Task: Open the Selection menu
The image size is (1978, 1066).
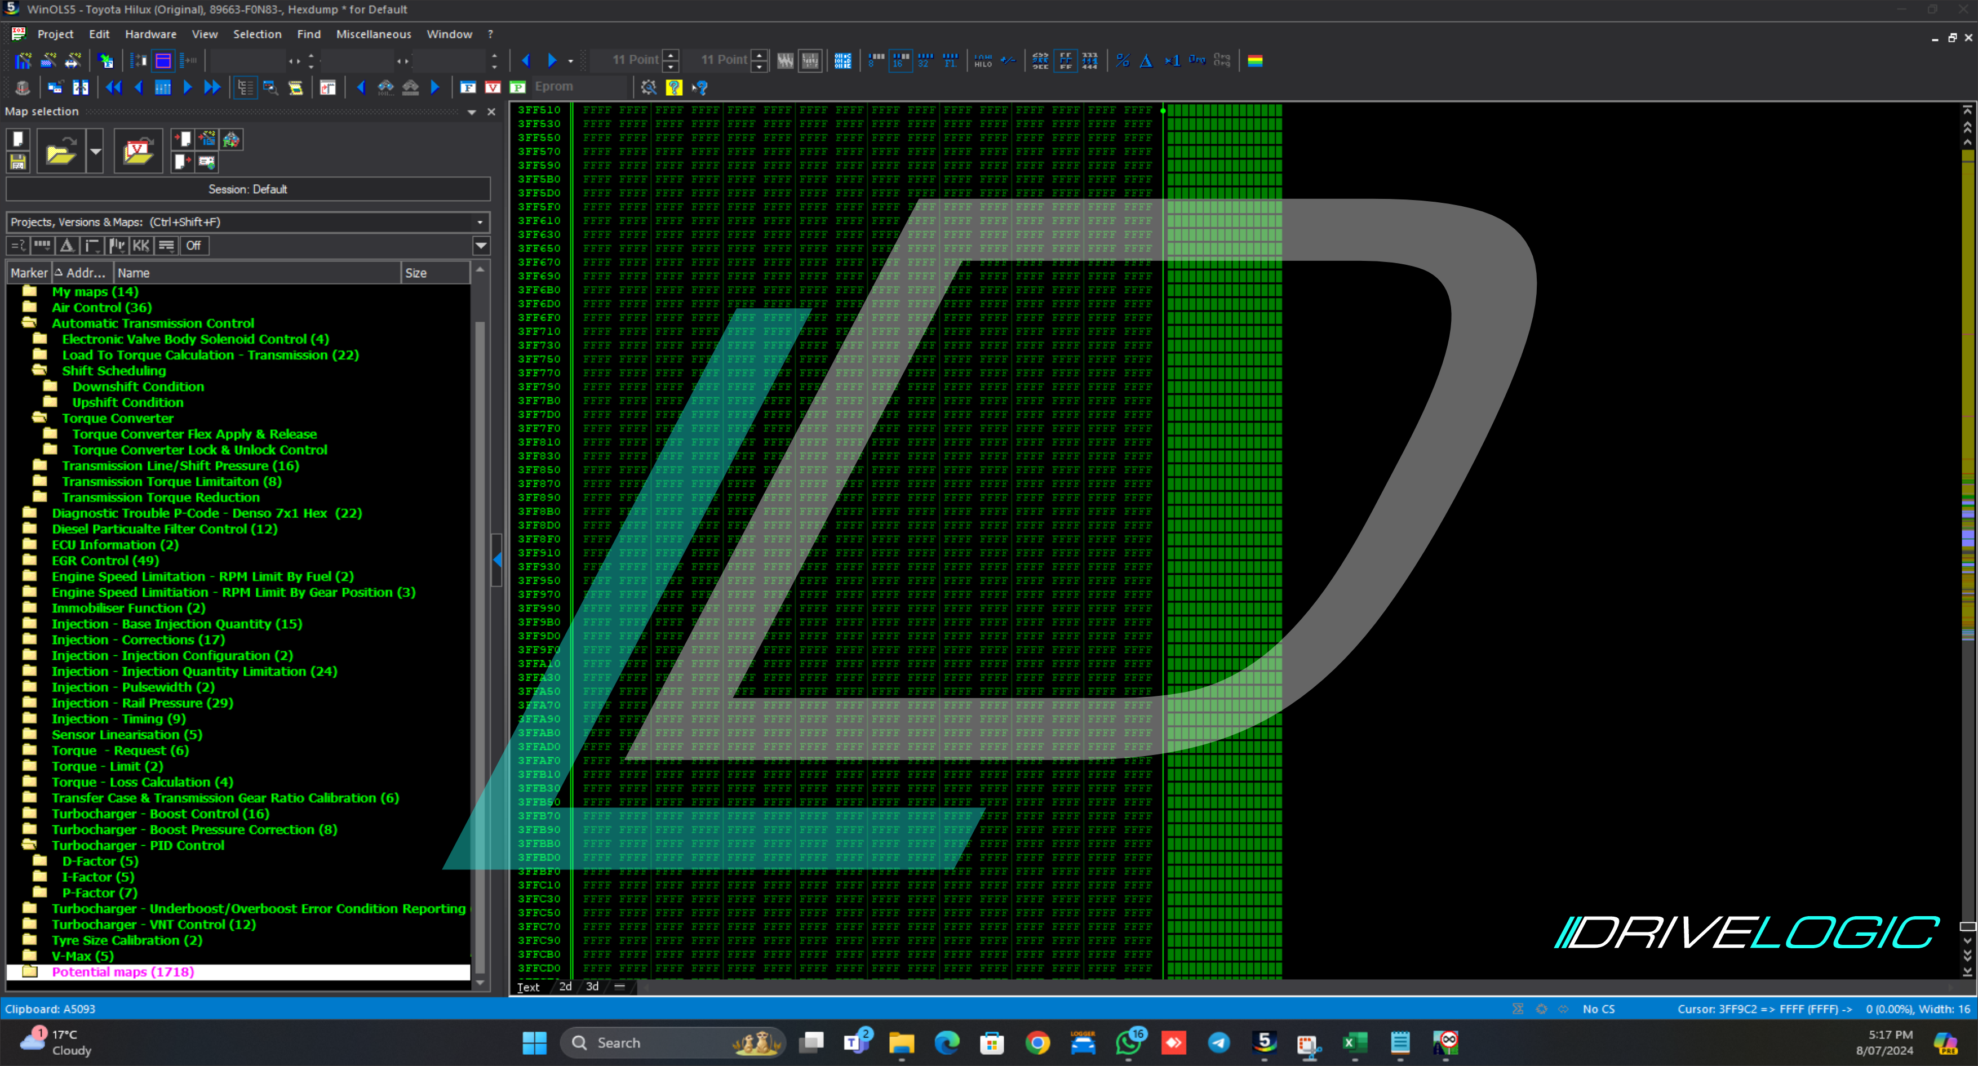Action: (257, 34)
